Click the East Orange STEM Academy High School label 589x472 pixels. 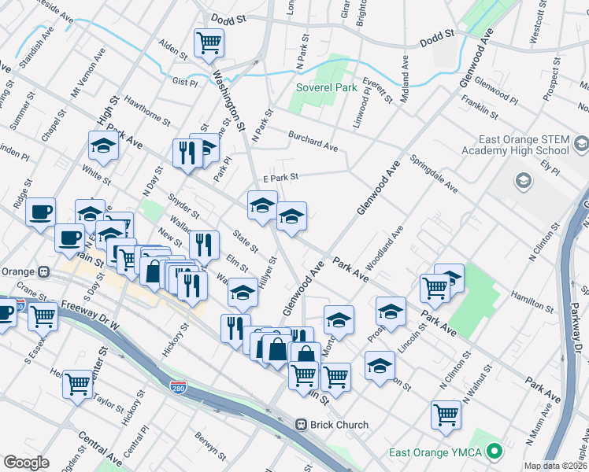tap(515, 146)
